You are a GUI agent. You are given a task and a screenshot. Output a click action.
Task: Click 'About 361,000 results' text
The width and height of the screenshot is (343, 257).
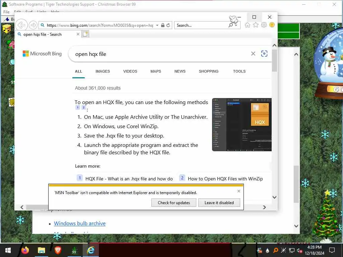click(98, 88)
